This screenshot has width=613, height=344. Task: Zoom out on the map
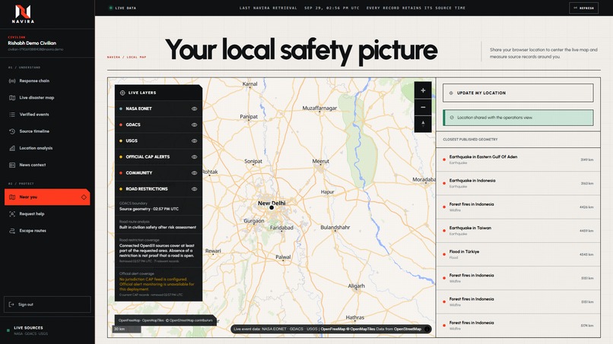pyautogui.click(x=423, y=107)
